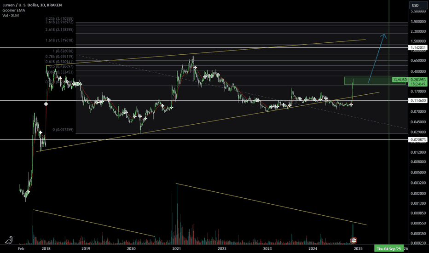
Task: Click the 0.002000 price scale value
Action: 418,193
